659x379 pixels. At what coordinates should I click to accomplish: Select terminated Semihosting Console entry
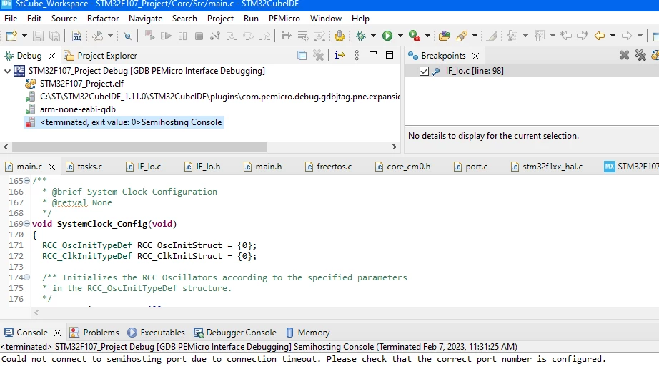124,122
